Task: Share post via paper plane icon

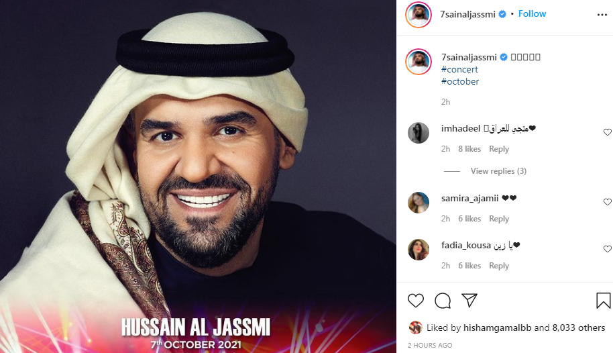Action: (469, 300)
